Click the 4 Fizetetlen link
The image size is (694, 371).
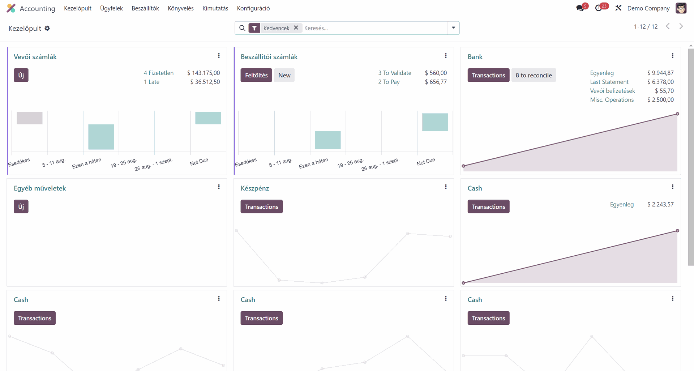(x=158, y=73)
